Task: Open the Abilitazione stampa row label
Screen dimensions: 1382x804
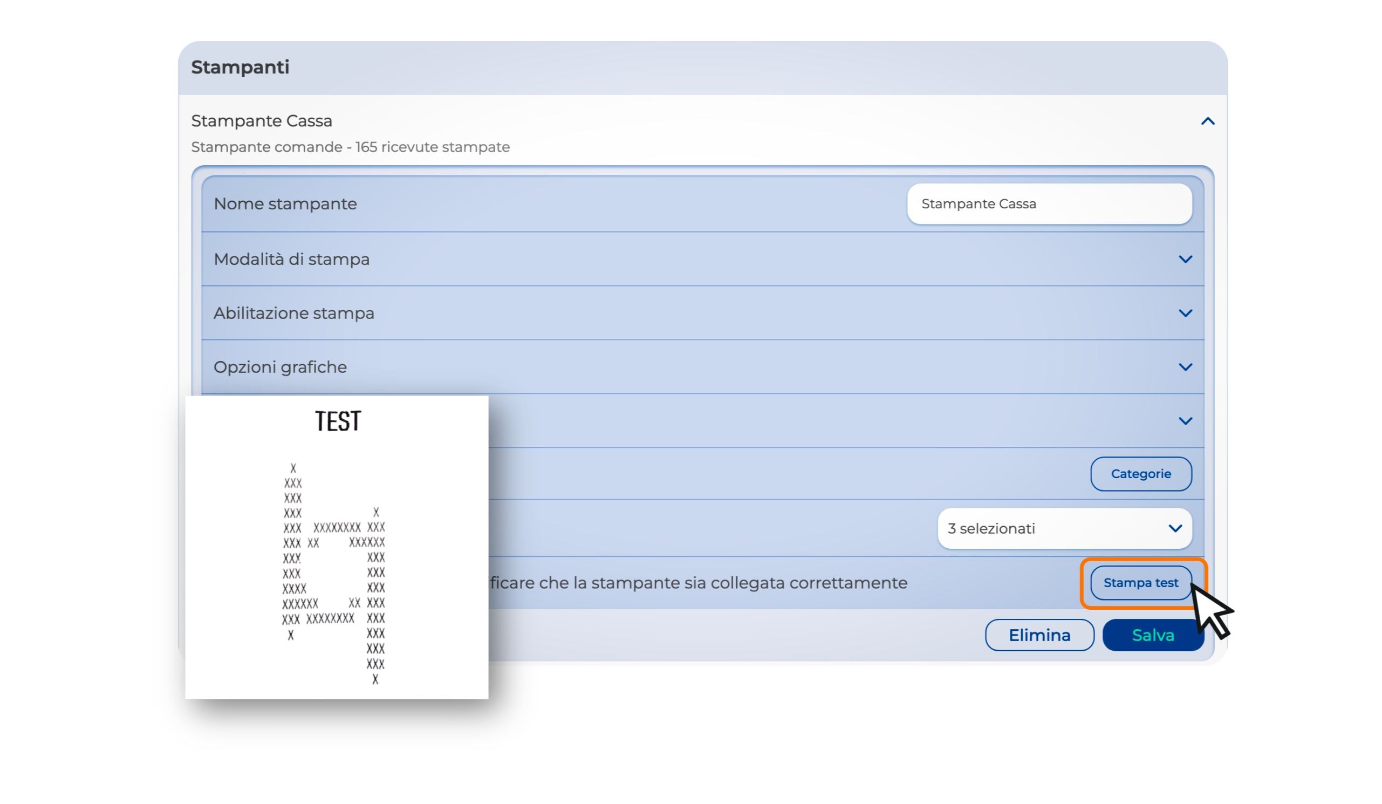Action: click(x=294, y=313)
